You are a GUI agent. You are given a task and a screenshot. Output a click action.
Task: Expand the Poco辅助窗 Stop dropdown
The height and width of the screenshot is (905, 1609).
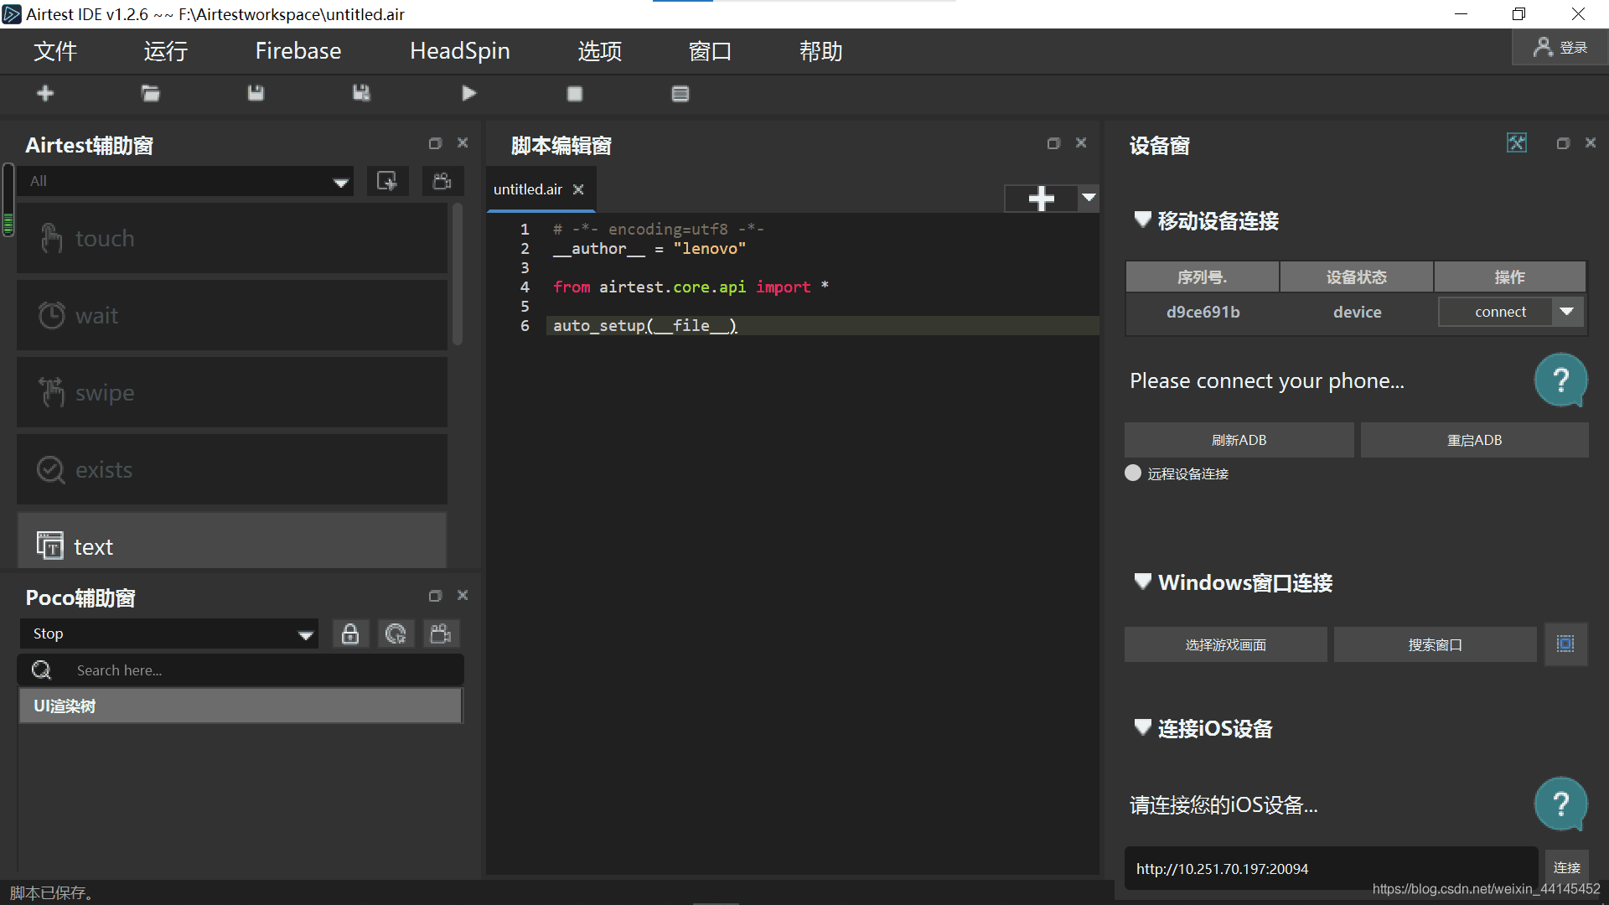[x=308, y=633]
